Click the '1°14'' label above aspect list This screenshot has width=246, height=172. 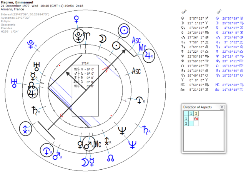pos(85,63)
